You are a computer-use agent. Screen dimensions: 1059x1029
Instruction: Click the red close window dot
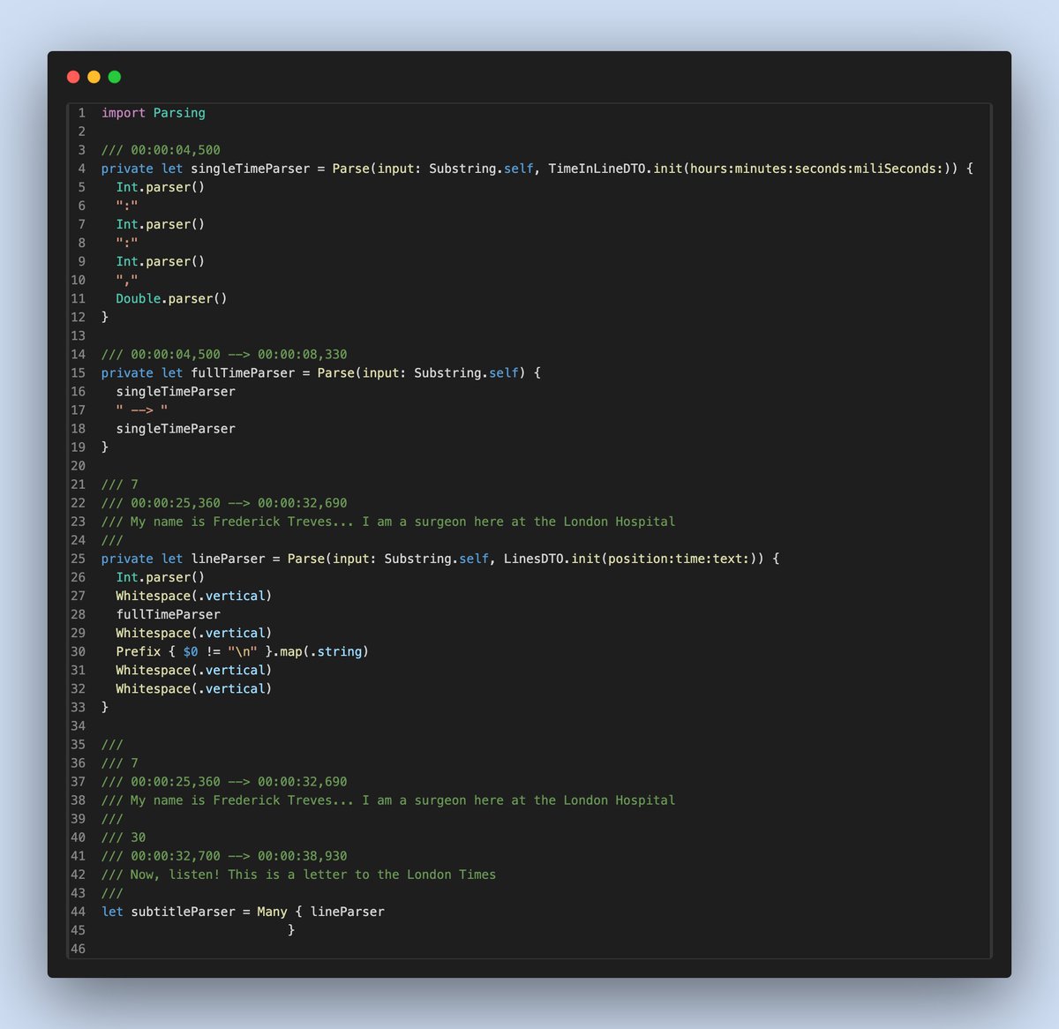[x=73, y=77]
